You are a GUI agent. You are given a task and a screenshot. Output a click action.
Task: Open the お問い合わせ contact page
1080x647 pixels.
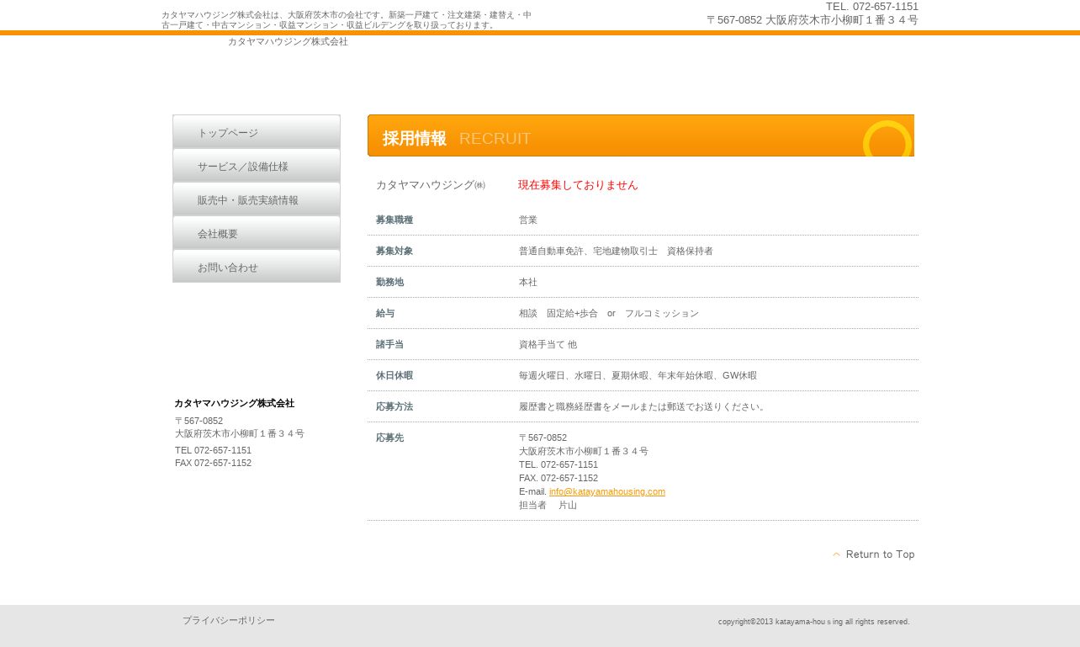coord(257,267)
